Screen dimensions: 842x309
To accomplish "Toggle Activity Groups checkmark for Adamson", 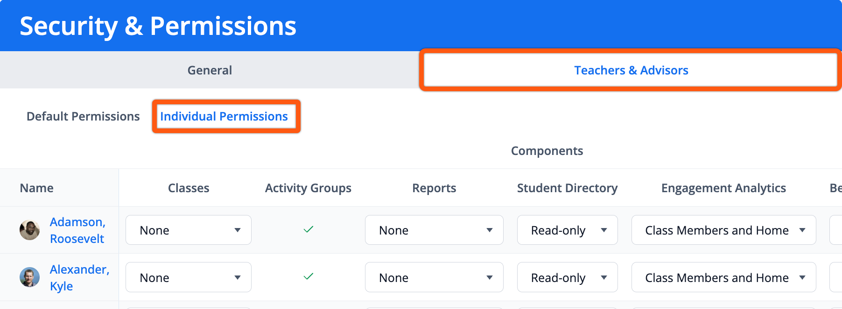I will tap(308, 229).
